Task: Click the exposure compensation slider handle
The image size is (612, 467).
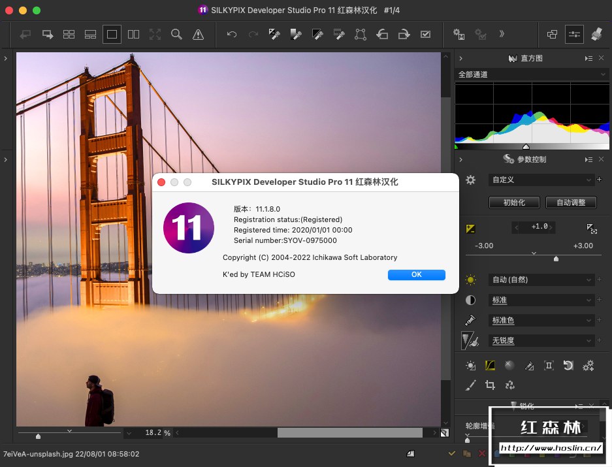Action: click(x=556, y=259)
